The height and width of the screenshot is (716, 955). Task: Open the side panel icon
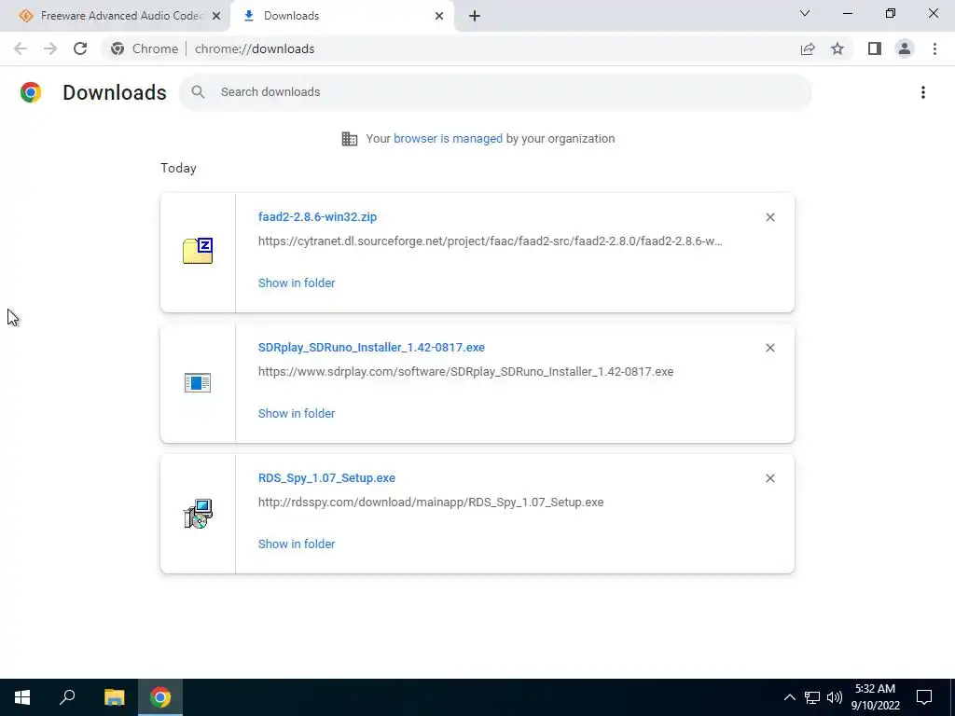(875, 48)
